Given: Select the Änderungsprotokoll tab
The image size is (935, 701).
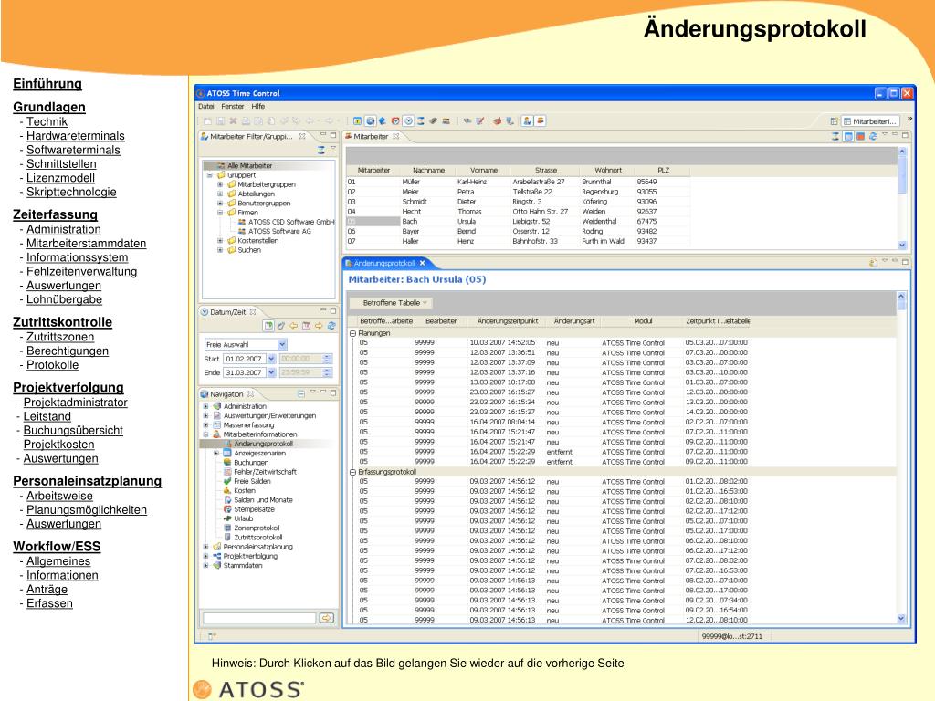Looking at the screenshot, I should (x=384, y=263).
